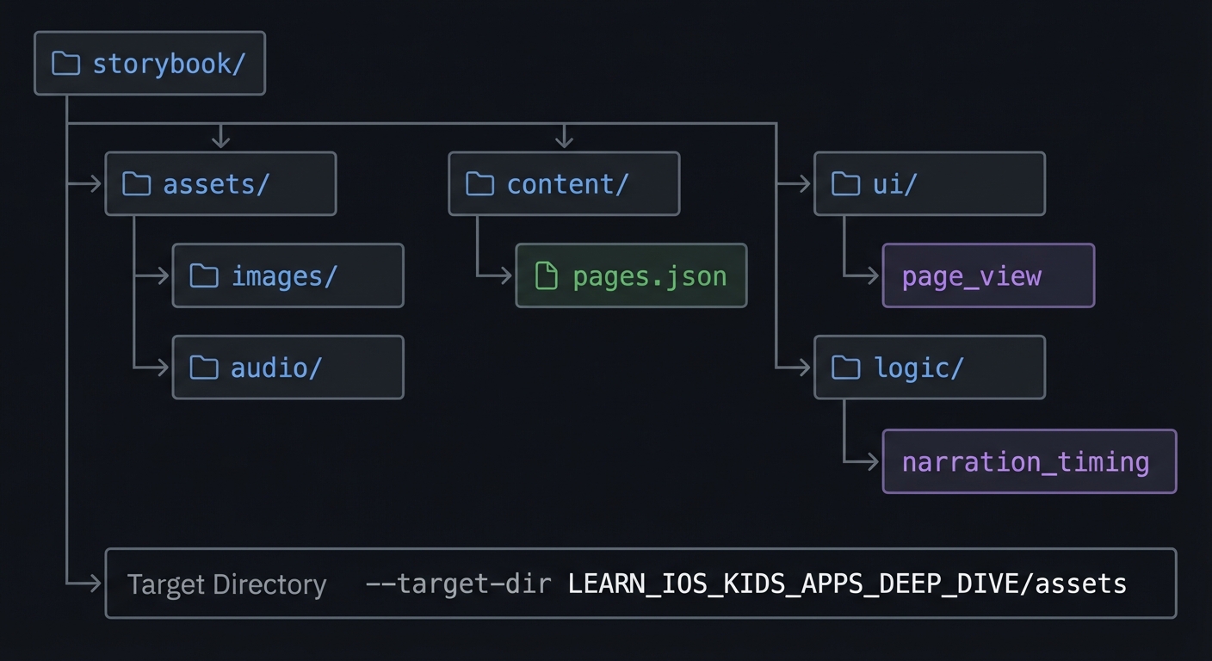
Task: Expand the assets/ branch arrow
Action: click(x=221, y=136)
